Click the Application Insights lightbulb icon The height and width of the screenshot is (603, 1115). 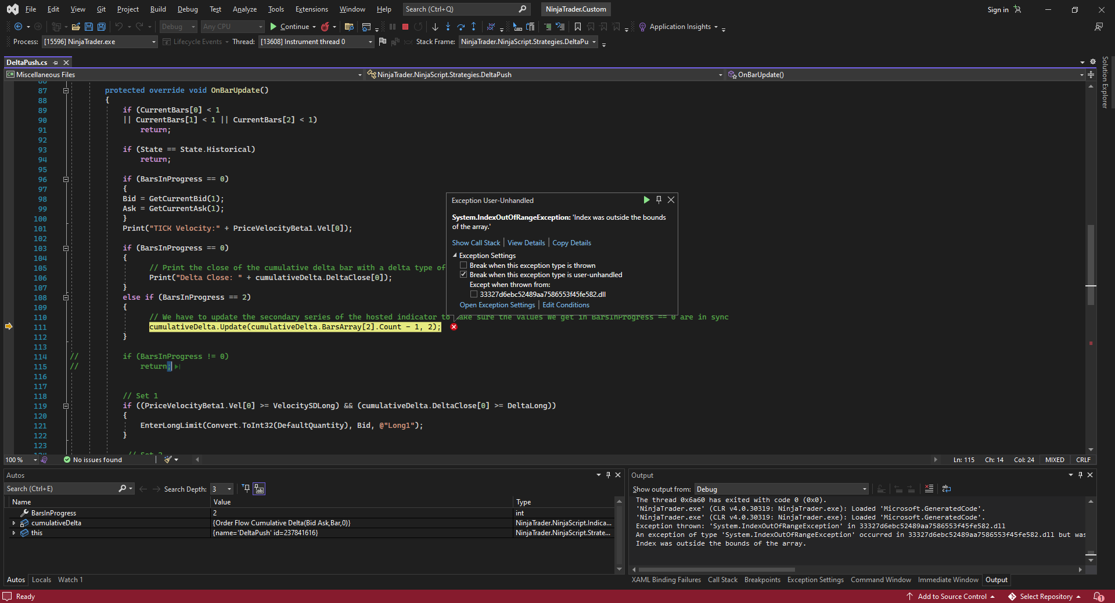coord(642,27)
